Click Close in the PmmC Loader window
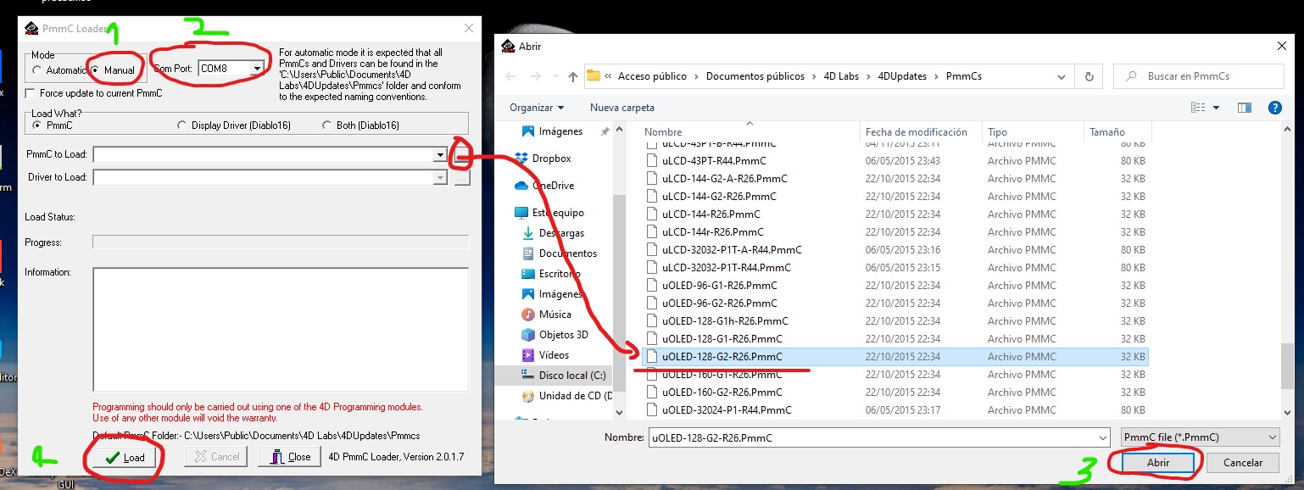The image size is (1304, 490). click(292, 457)
